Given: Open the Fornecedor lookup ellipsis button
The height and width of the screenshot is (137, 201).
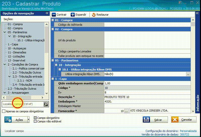Looking at the screenshot, I should 127,111.
